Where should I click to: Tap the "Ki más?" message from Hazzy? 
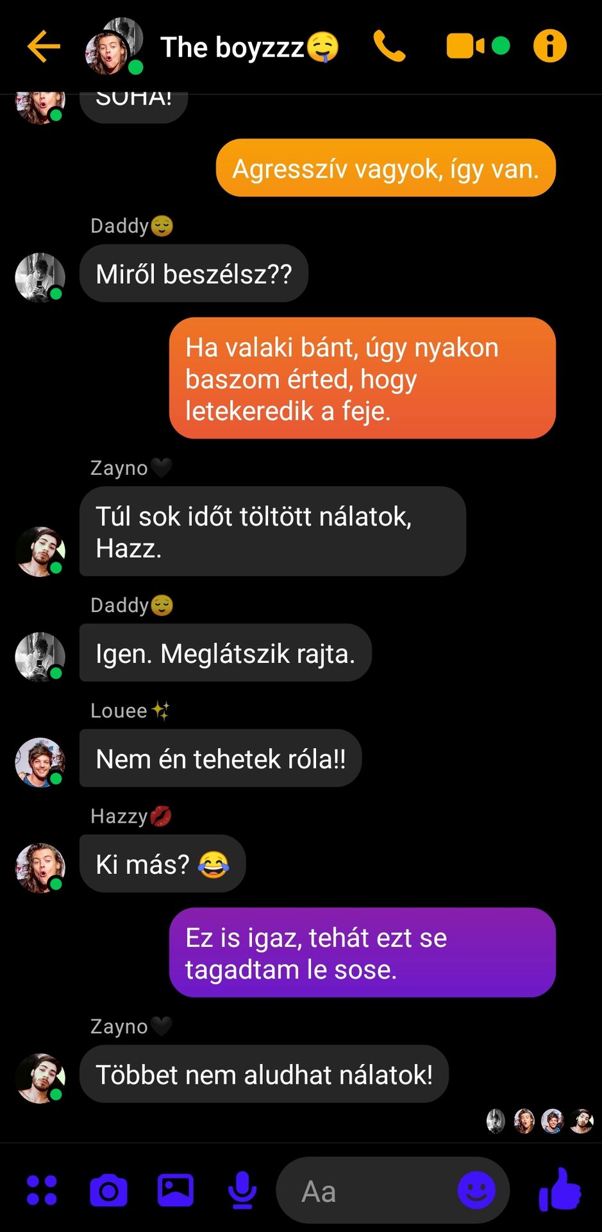coord(162,864)
